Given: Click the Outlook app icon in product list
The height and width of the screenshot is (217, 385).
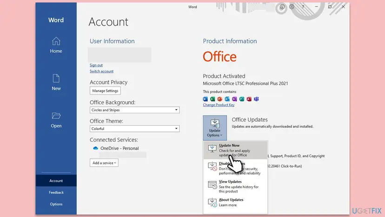Looking at the screenshot, I should (x=227, y=99).
